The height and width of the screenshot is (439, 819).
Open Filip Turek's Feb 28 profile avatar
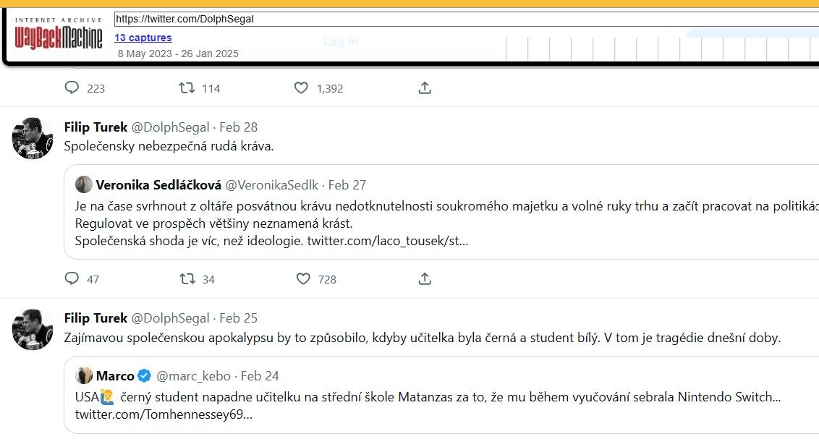coord(33,138)
